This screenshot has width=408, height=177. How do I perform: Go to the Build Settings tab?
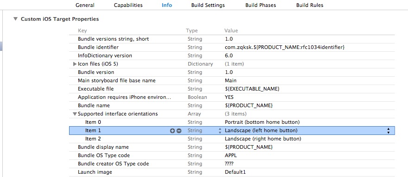208,5
